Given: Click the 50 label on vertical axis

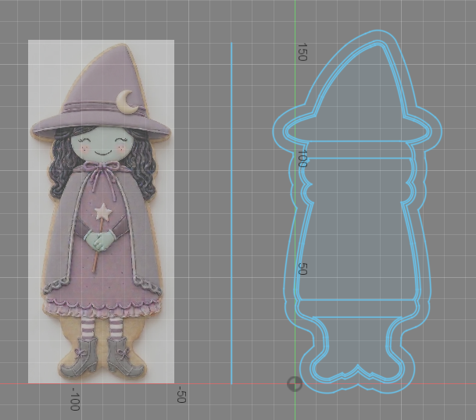Looking at the screenshot, I should pyautogui.click(x=302, y=269).
